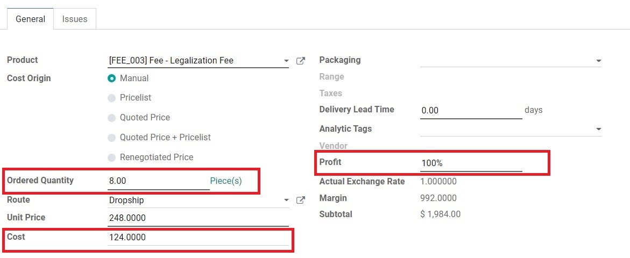630x258 pixels.
Task: Focus the Delivery Lead Time field
Action: 471,110
